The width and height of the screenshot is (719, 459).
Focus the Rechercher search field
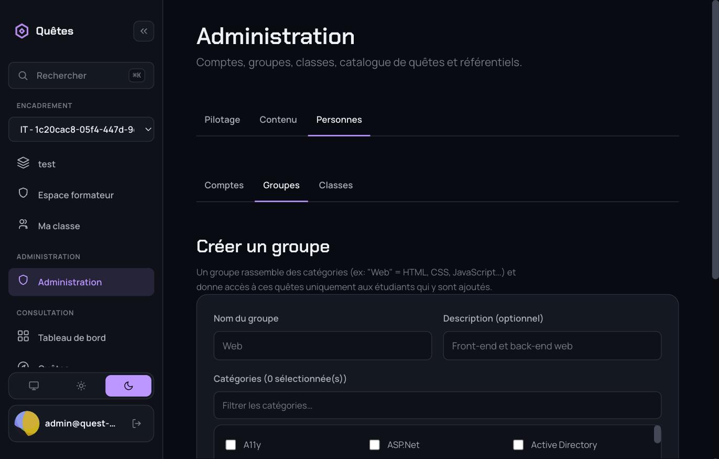81,76
